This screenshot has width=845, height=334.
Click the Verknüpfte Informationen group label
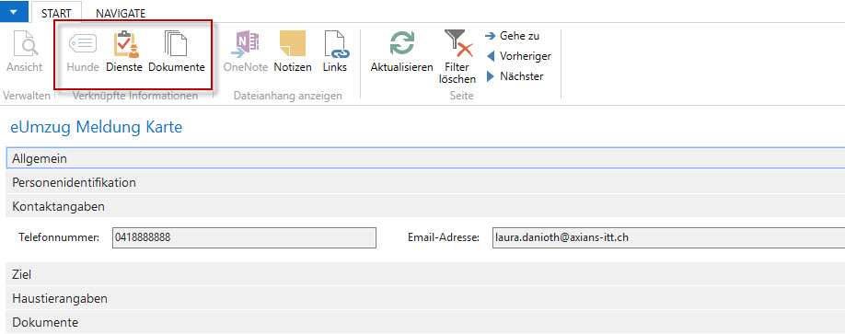(x=134, y=96)
